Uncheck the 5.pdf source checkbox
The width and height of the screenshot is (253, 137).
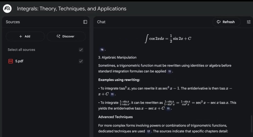(x=81, y=61)
